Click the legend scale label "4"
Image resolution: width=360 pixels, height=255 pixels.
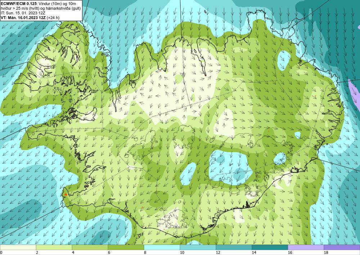[x=73, y=253]
